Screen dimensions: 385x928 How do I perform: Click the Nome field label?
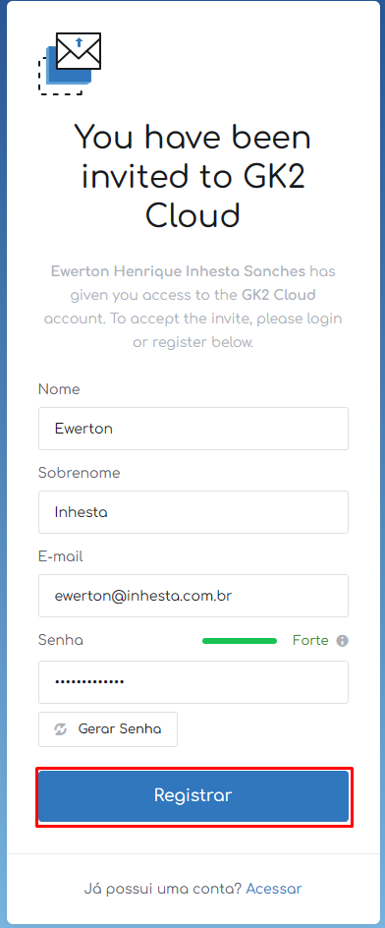click(59, 389)
